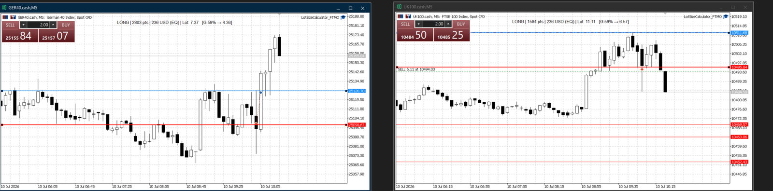This screenshot has width=773, height=191.
Task: Select red line label 10452.43 in UK100
Action: point(739,162)
